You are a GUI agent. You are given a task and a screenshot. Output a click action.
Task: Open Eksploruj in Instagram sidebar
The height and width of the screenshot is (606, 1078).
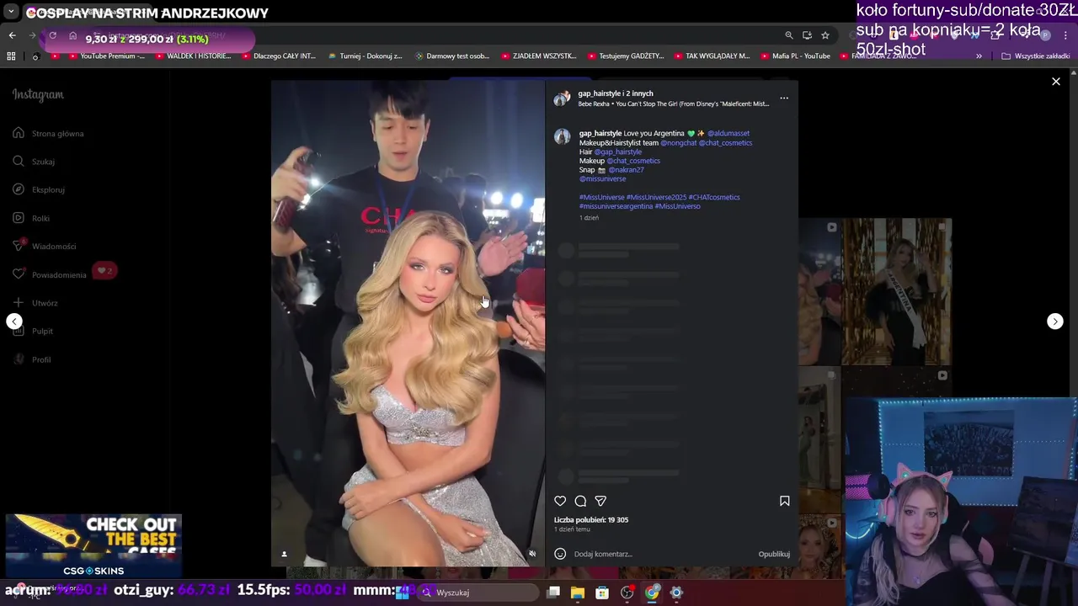[39, 189]
